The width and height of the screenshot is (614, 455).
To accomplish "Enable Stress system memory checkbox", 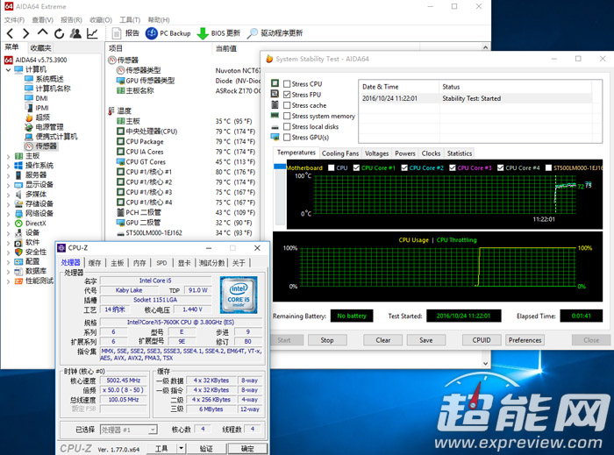I will pos(287,116).
